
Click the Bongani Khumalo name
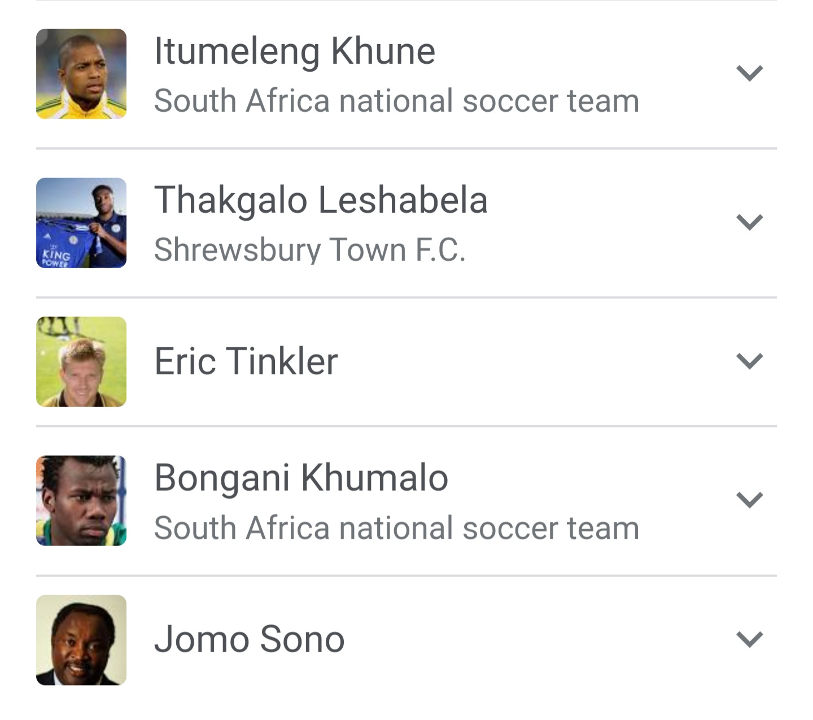301,478
